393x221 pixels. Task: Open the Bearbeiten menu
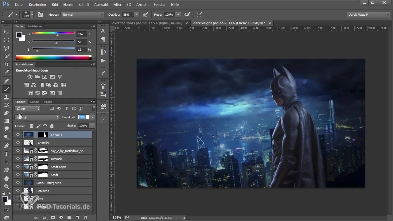37,5
